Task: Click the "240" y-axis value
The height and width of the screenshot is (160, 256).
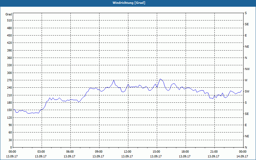Action: pos(9,88)
